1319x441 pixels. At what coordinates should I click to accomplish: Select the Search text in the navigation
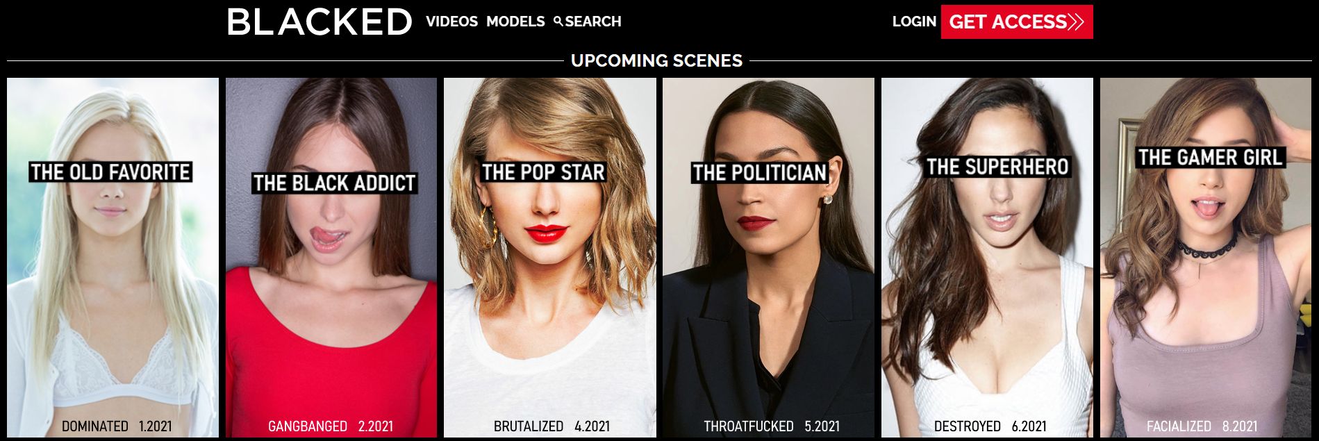click(593, 22)
